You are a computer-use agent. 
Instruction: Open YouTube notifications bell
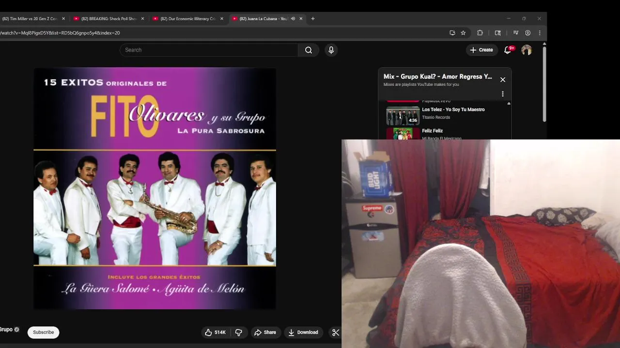click(x=508, y=50)
